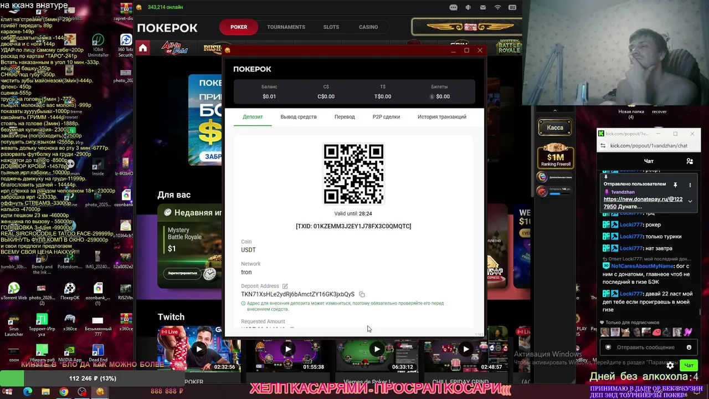Click the TKN71 deposit address text

297,294
